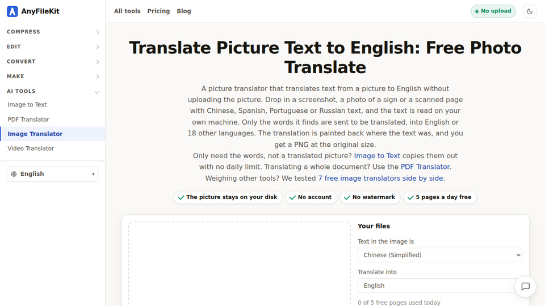Click the "The picture stays on your disk" badge

click(228, 197)
